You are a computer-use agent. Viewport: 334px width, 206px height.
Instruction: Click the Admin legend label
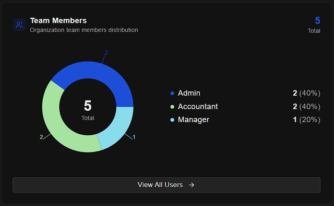pyautogui.click(x=189, y=93)
